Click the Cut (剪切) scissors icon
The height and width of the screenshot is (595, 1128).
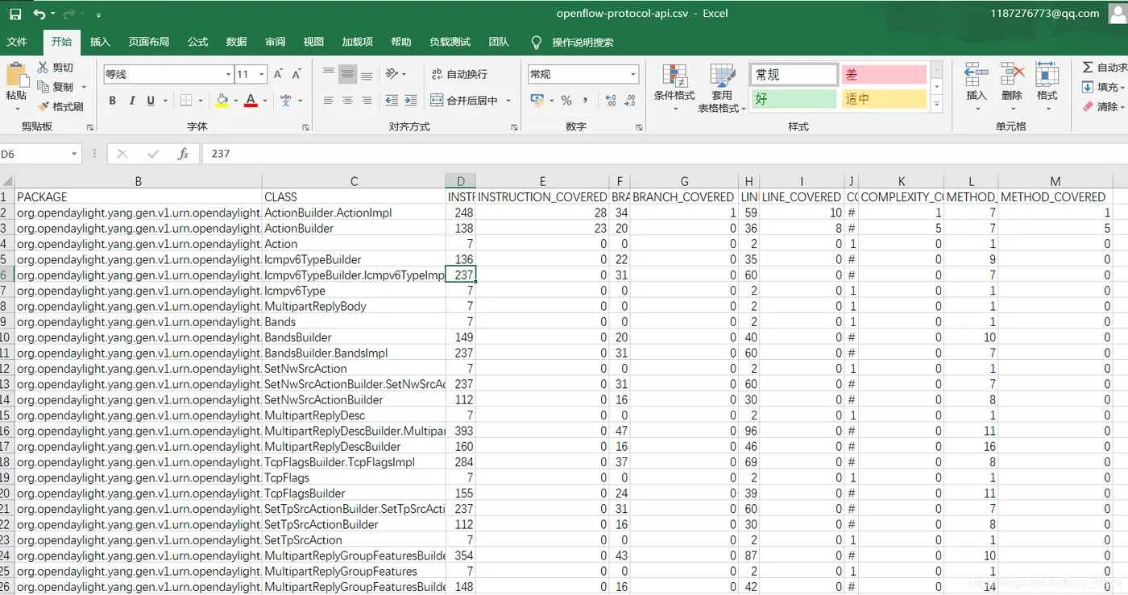(43, 68)
